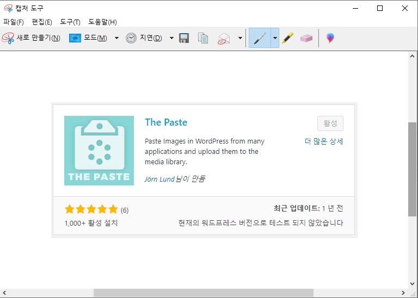
Task: Click the horizontal scrollbar left arrow
Action: coord(4,293)
